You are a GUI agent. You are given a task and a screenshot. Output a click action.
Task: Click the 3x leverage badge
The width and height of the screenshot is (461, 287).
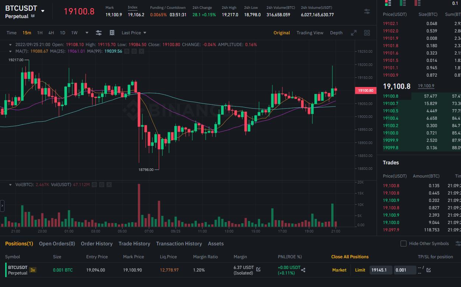(x=33, y=270)
